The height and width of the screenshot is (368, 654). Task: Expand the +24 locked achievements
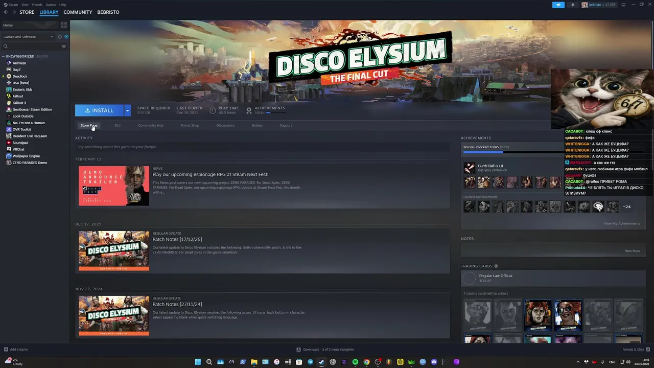point(627,207)
